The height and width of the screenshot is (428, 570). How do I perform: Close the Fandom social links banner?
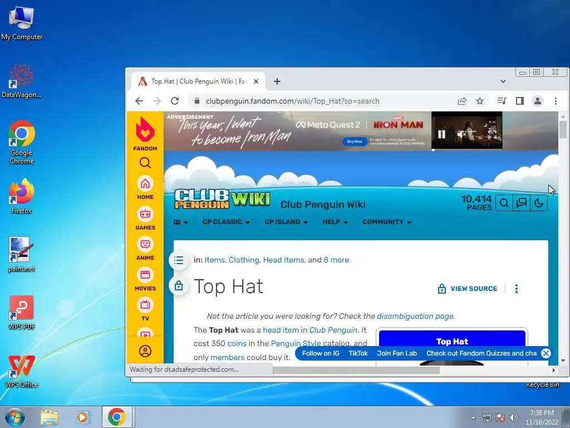[x=546, y=353]
